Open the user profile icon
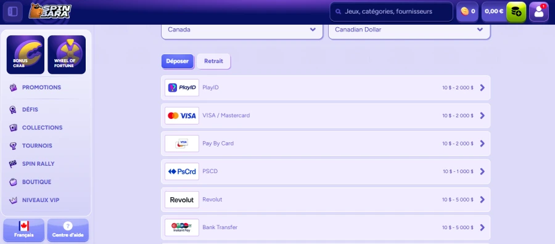 click(539, 12)
